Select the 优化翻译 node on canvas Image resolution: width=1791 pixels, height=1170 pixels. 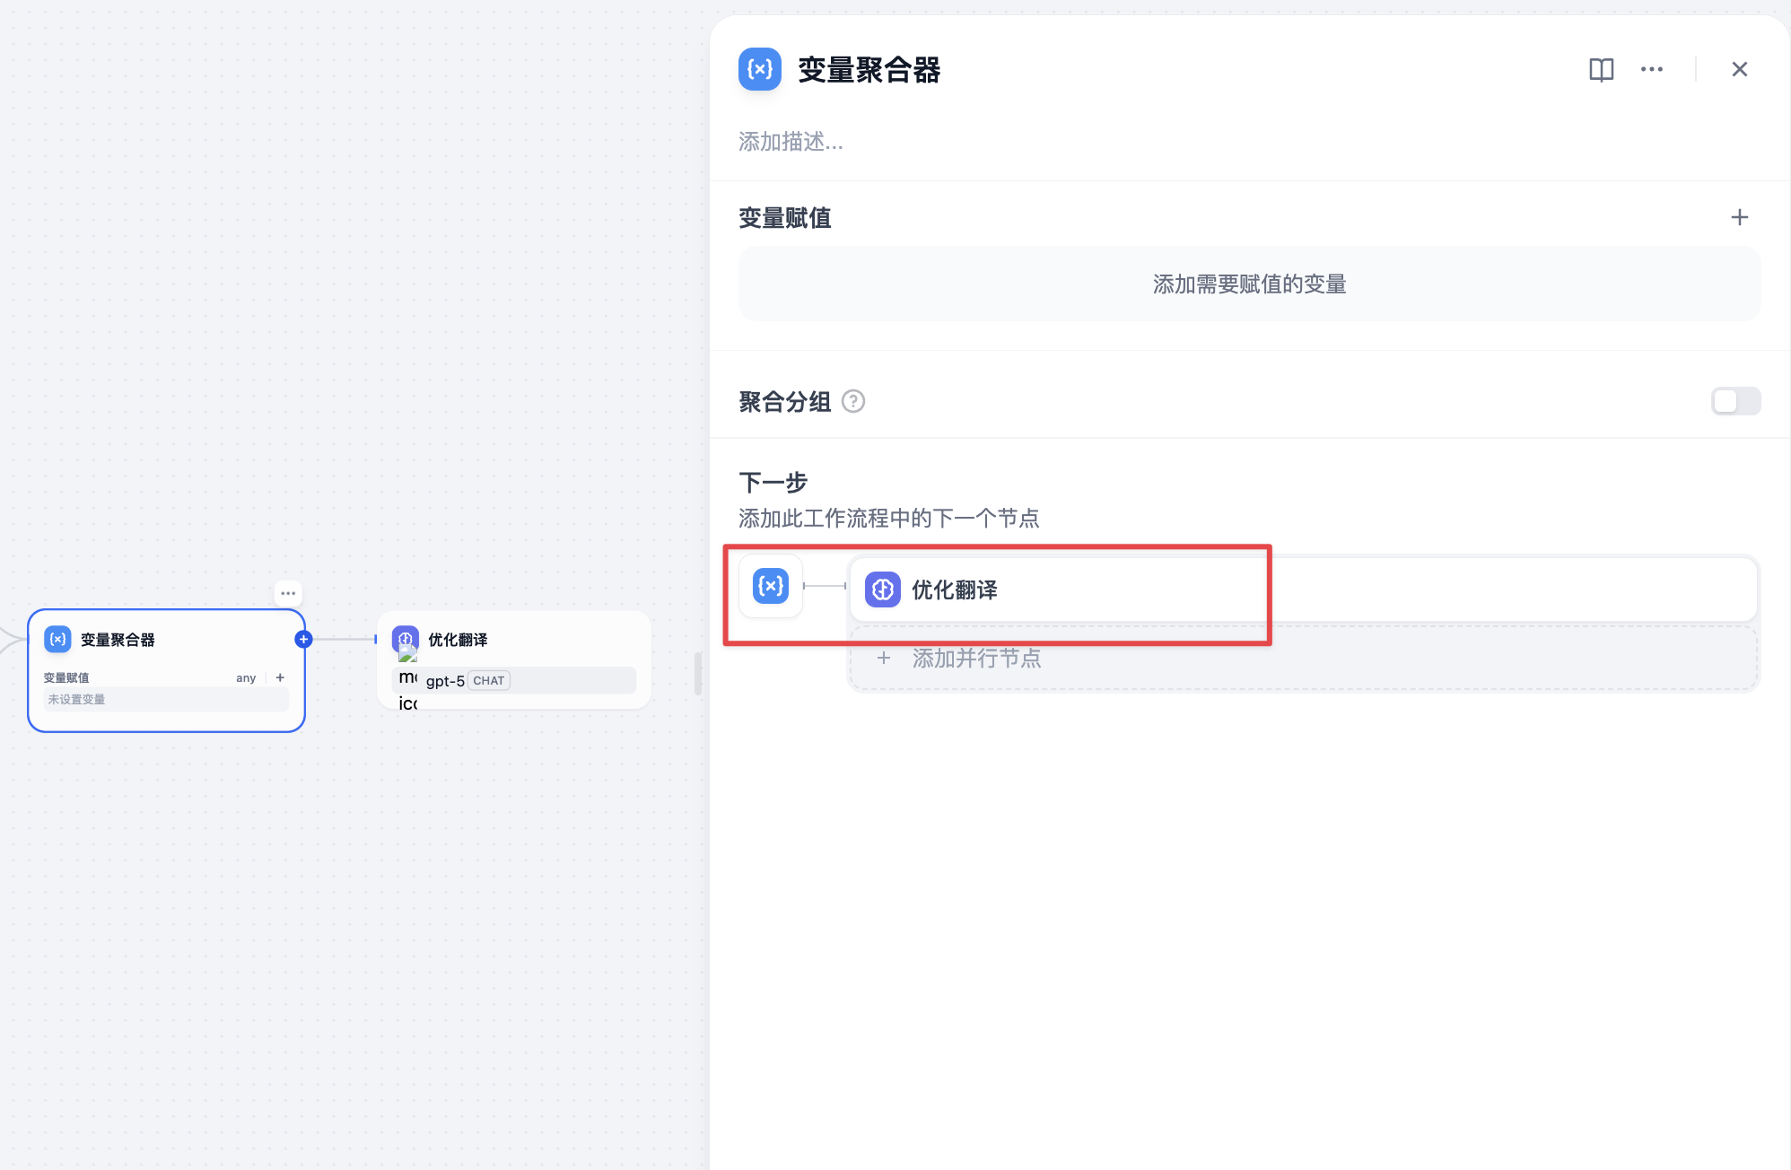click(513, 660)
